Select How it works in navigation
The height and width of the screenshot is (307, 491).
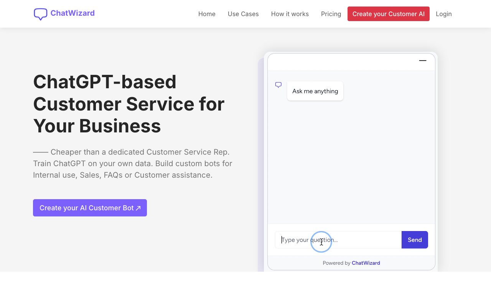tap(290, 14)
